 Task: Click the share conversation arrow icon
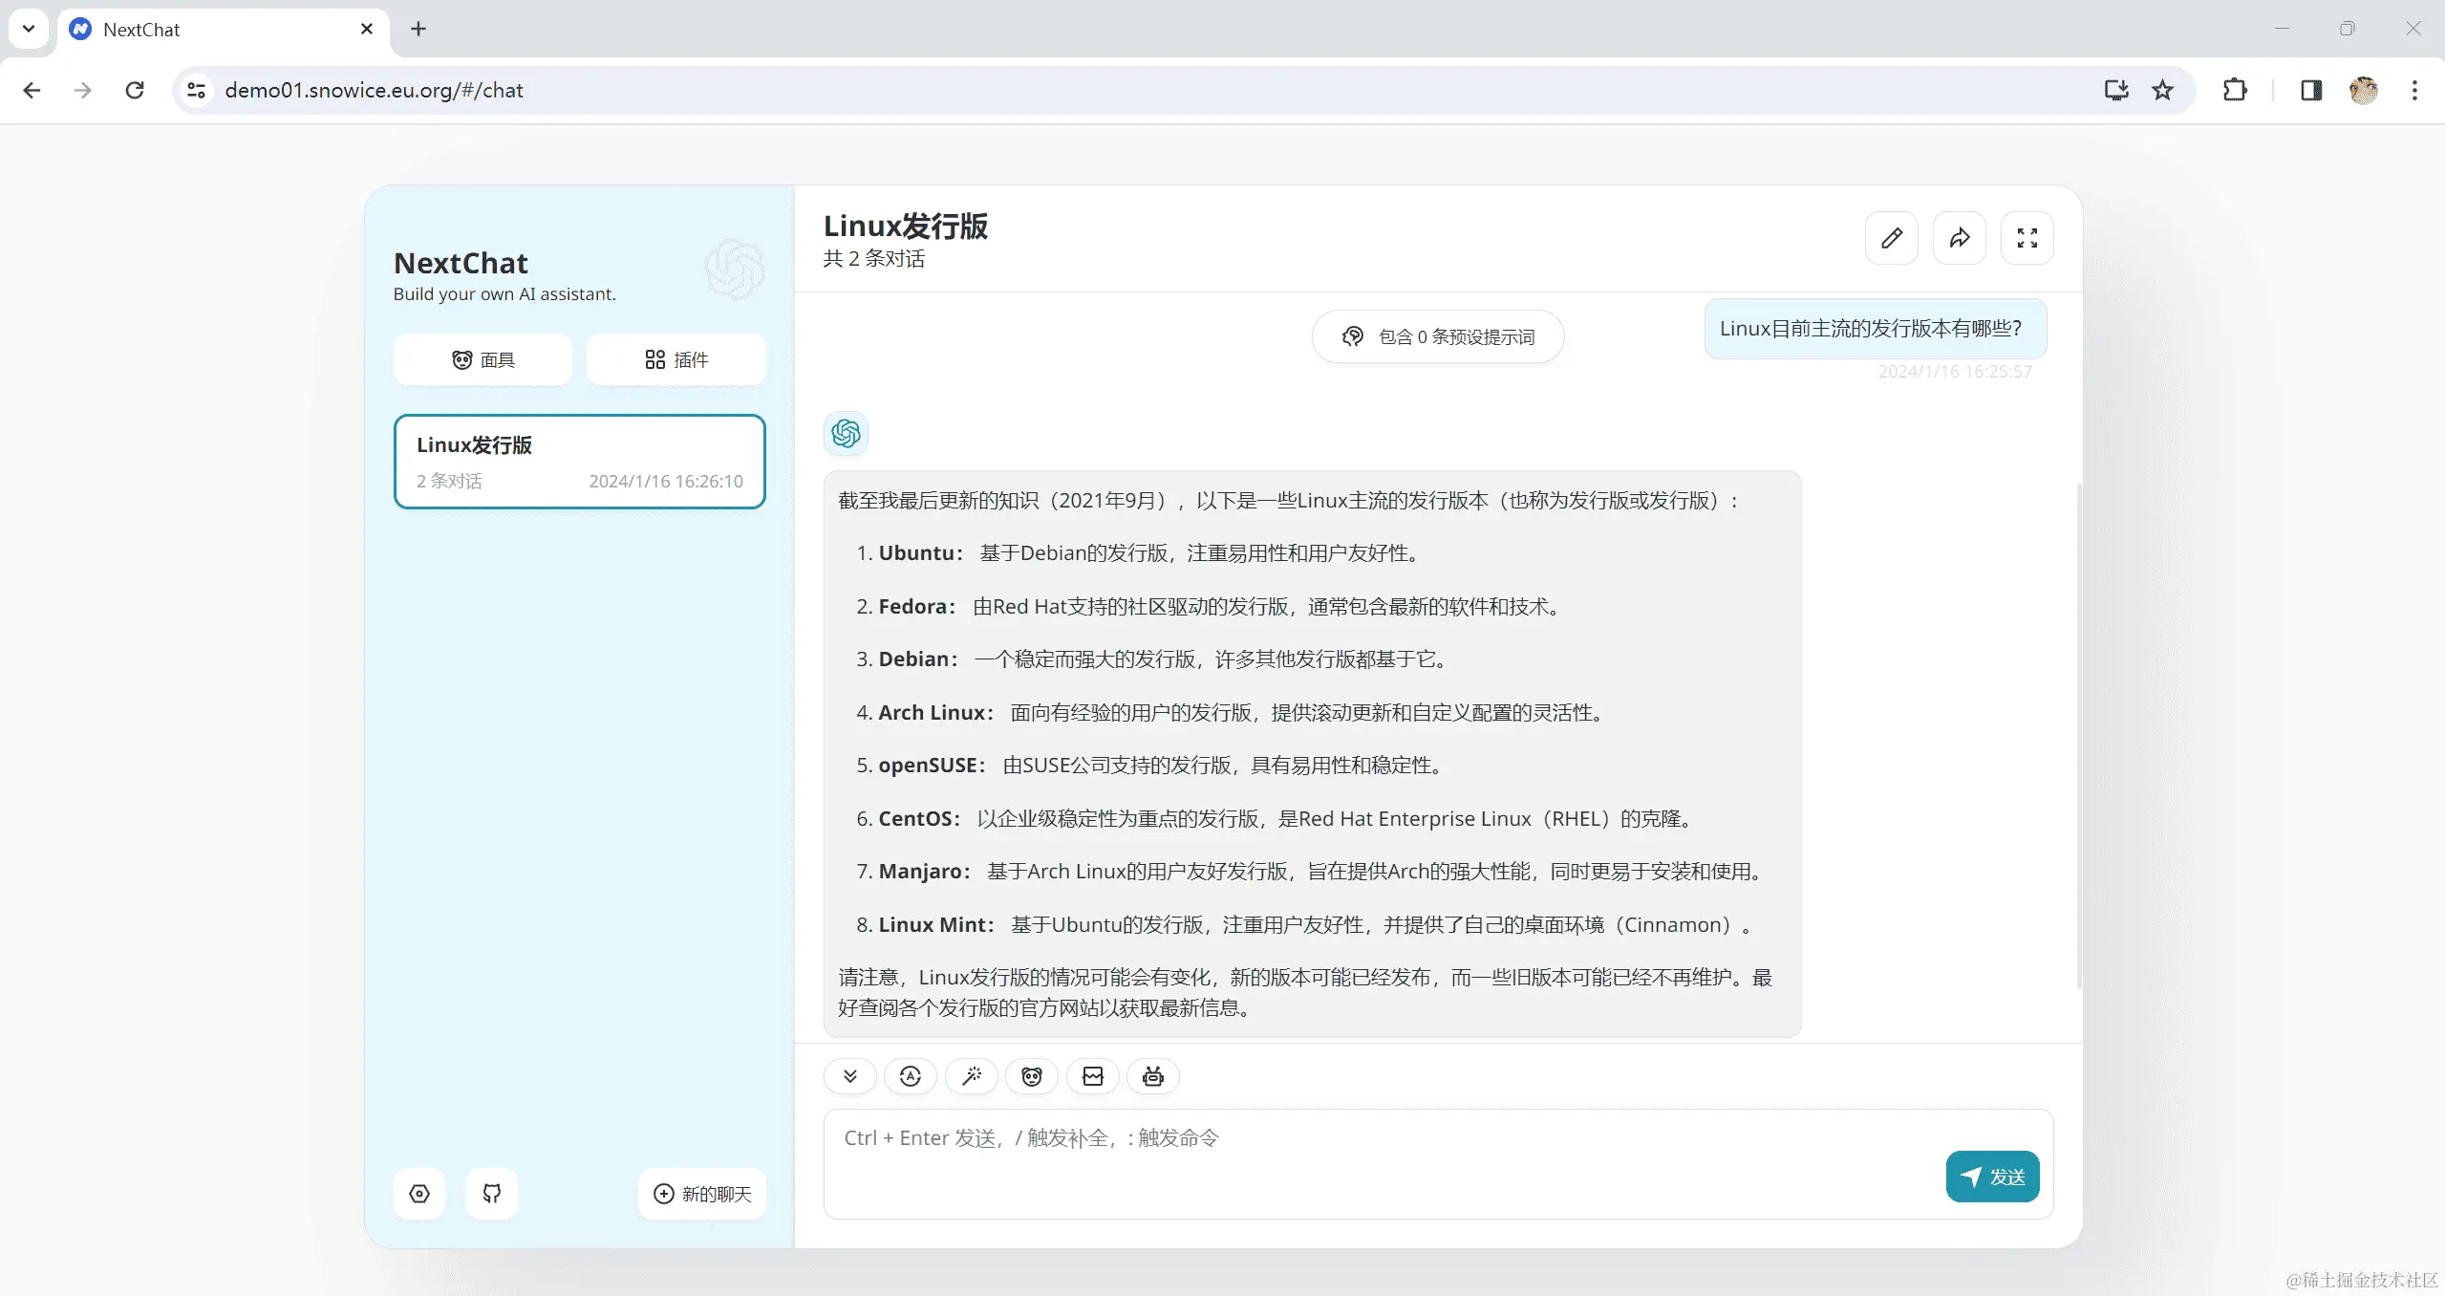(1959, 238)
